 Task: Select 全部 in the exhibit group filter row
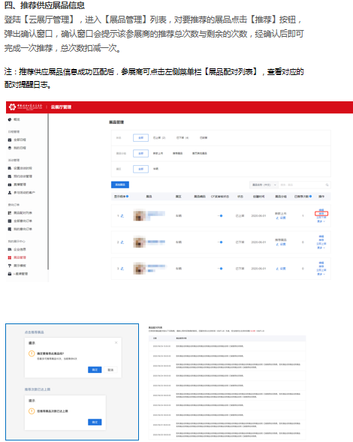coord(140,153)
